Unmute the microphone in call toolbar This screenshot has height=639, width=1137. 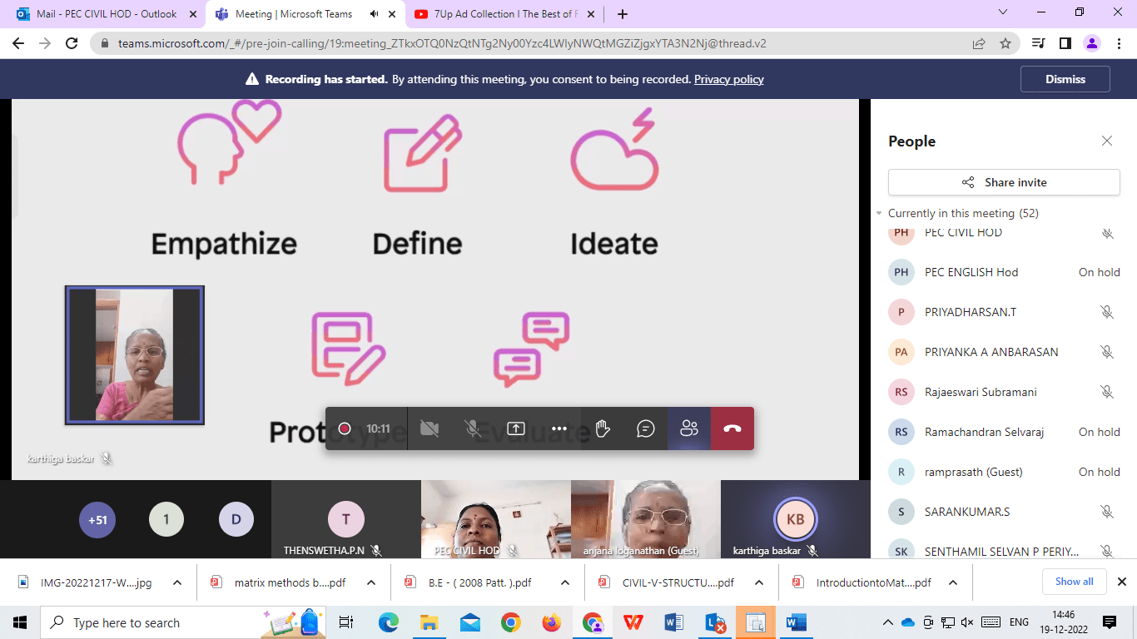[473, 428]
